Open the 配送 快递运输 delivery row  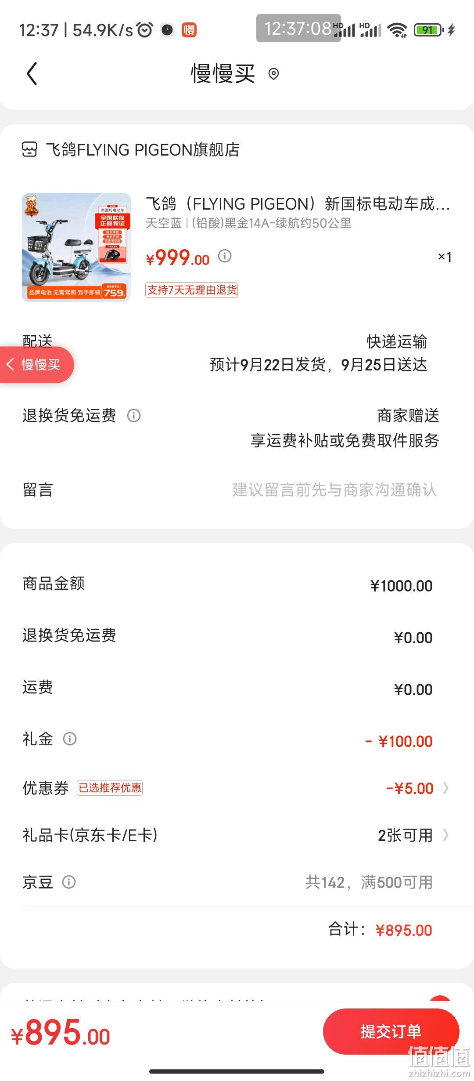[237, 353]
